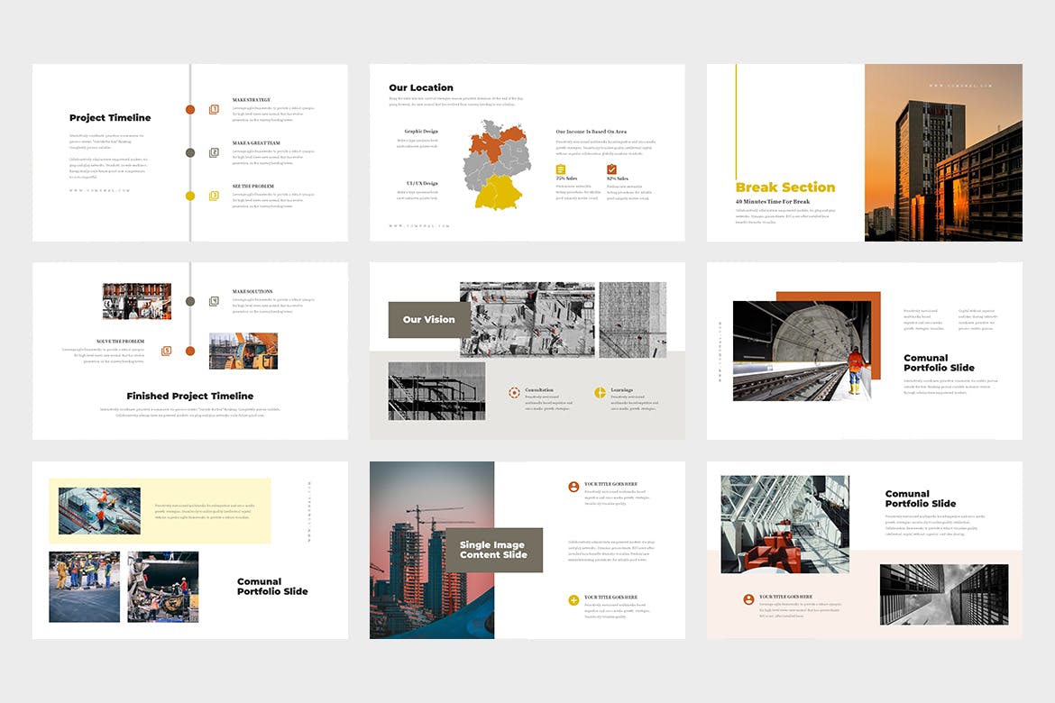Select the numbered "1" icon beside Make Strategy
1055x703 pixels.
click(213, 109)
